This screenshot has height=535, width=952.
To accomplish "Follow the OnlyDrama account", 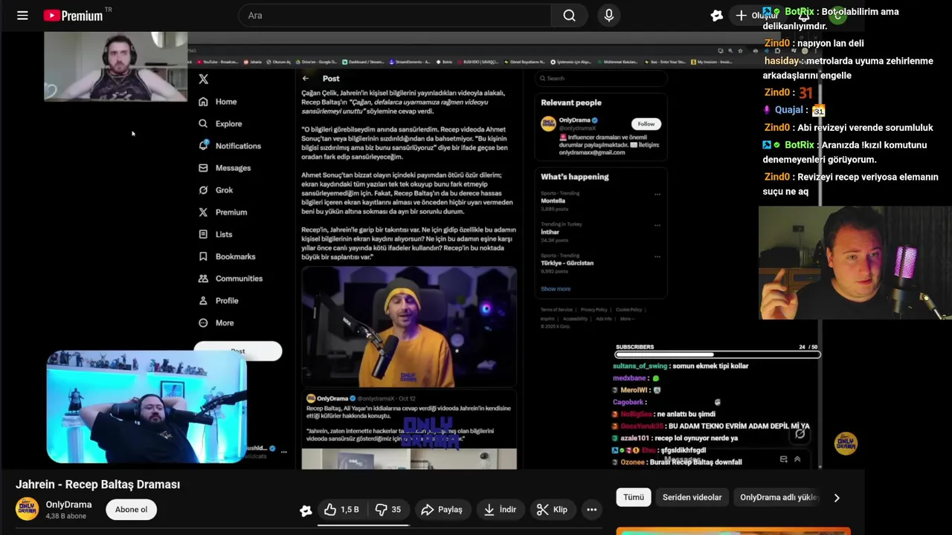I will click(x=646, y=124).
